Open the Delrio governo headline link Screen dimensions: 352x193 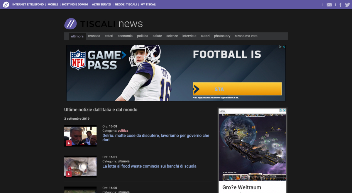pyautogui.click(x=156, y=138)
